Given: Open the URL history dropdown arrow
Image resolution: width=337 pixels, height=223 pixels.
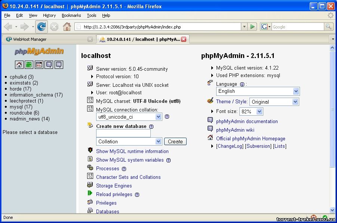Looking at the screenshot, I should (244, 27).
